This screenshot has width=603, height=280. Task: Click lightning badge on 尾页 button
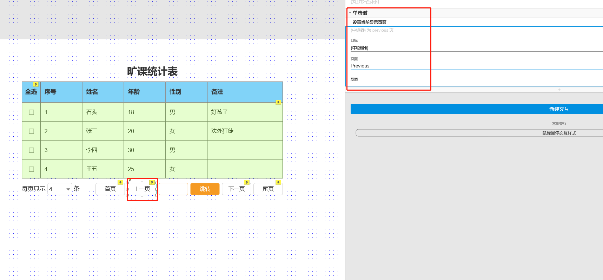278,182
